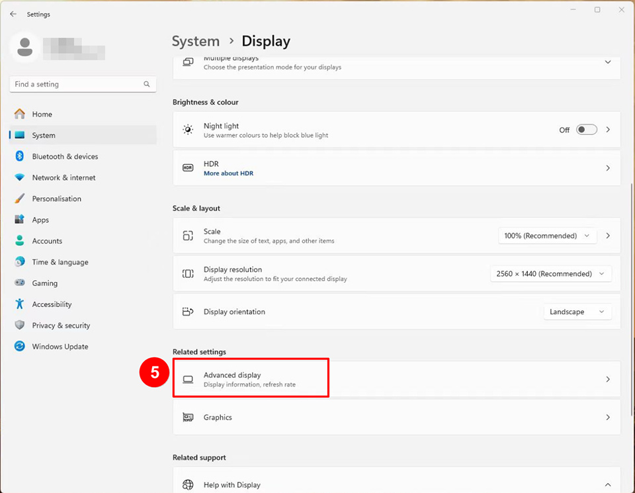Click the Gaming controller icon
Image resolution: width=635 pixels, height=493 pixels.
pos(19,283)
